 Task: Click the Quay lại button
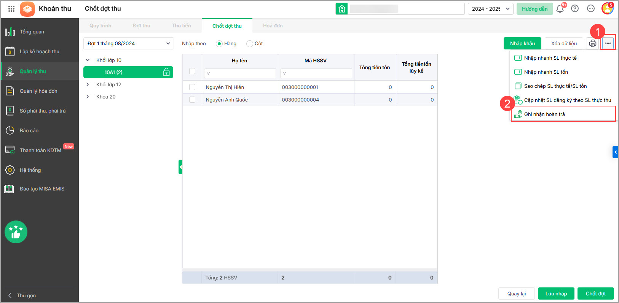coord(517,293)
